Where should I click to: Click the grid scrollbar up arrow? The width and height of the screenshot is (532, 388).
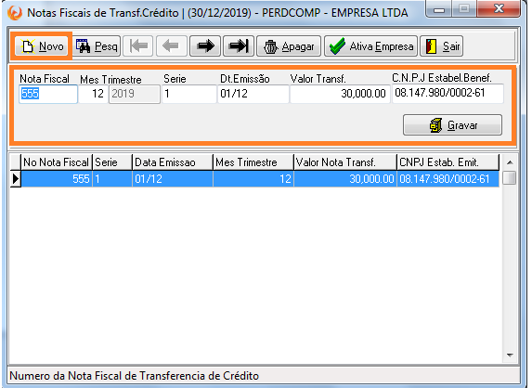pyautogui.click(x=510, y=162)
